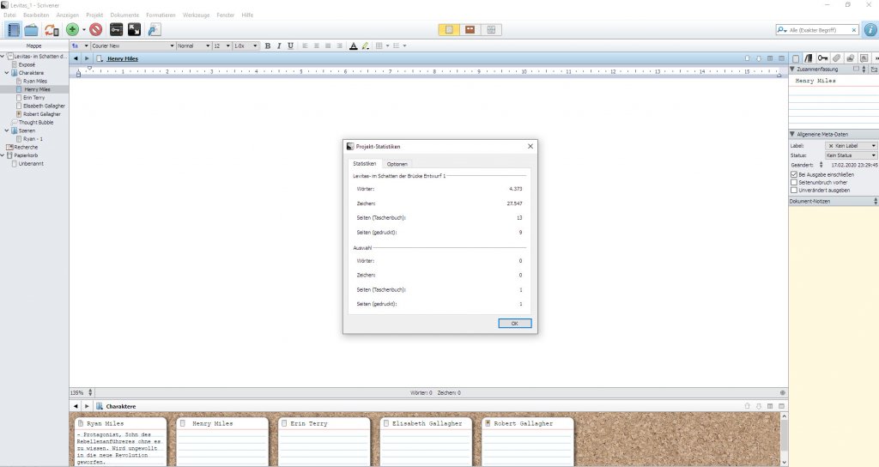Open Snapshots Inspector tab
The image size is (879, 467).
click(x=850, y=58)
